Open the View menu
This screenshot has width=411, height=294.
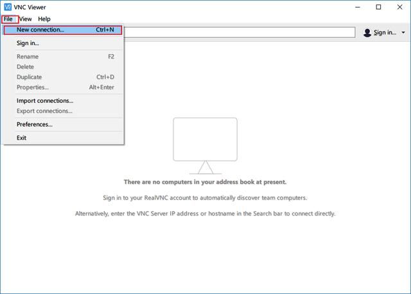[26, 19]
